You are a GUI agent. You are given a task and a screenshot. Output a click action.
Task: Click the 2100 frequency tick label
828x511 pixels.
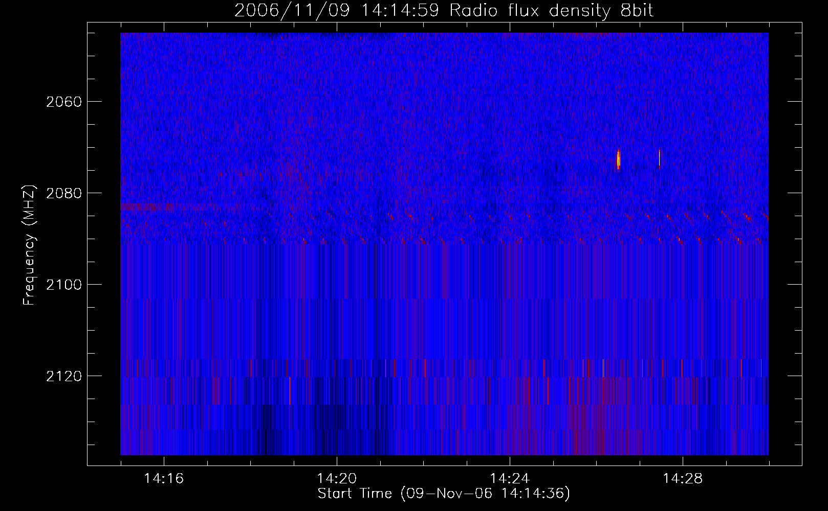click(64, 285)
